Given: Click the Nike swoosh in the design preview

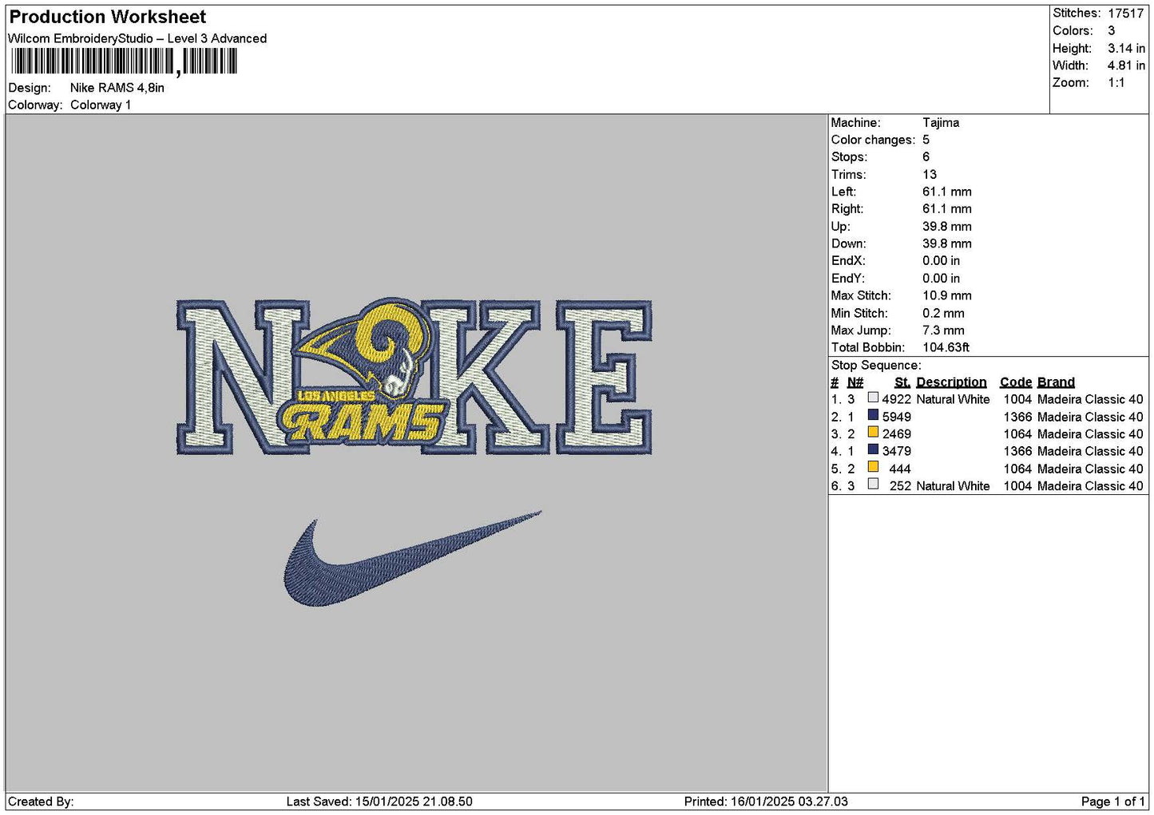Looking at the screenshot, I should (412, 559).
